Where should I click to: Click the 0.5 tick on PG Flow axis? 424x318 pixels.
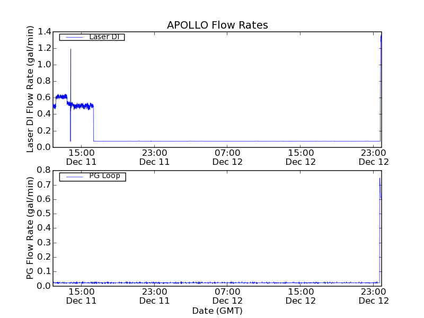pos(44,214)
